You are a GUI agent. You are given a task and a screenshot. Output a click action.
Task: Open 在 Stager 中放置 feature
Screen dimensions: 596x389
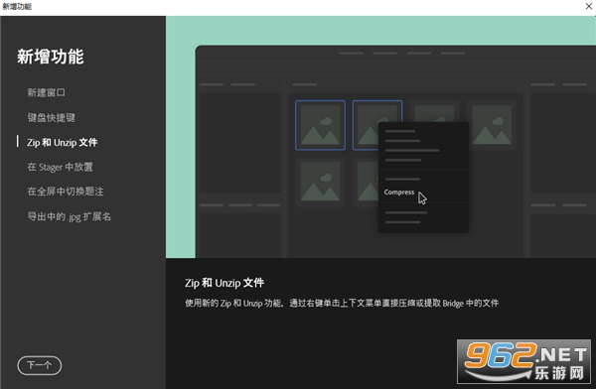(x=60, y=167)
